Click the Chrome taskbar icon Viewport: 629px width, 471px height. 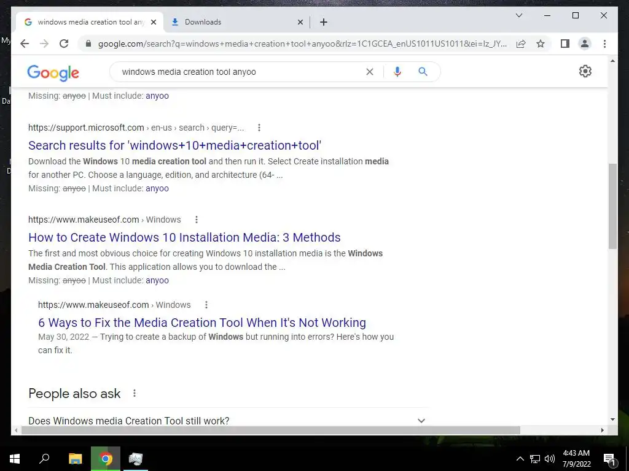(x=106, y=459)
